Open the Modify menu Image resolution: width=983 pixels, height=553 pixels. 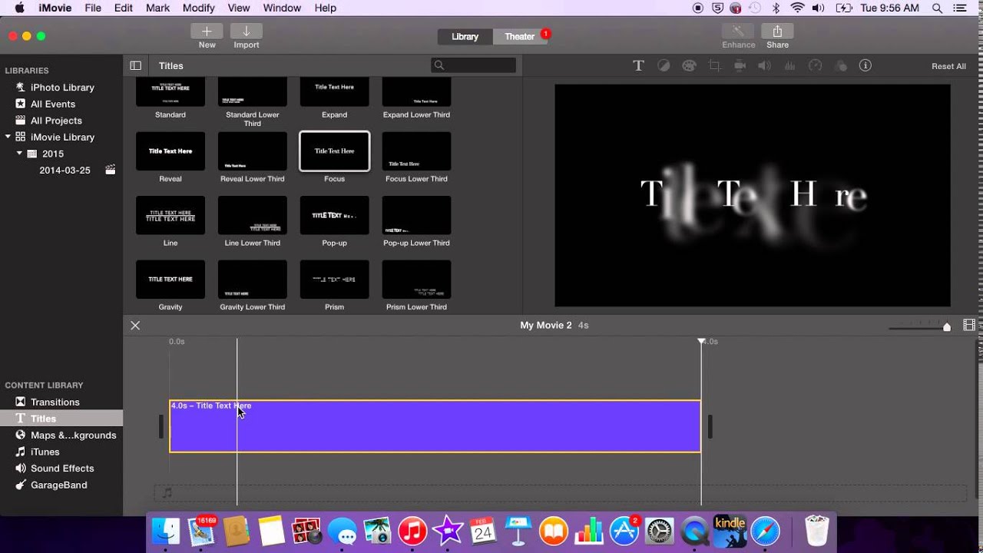[x=198, y=8]
